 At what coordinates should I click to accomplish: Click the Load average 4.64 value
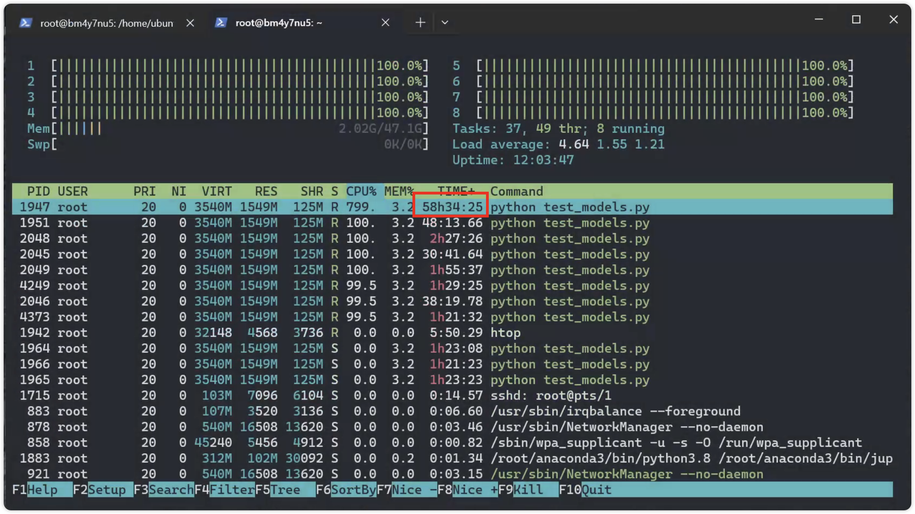coord(573,144)
